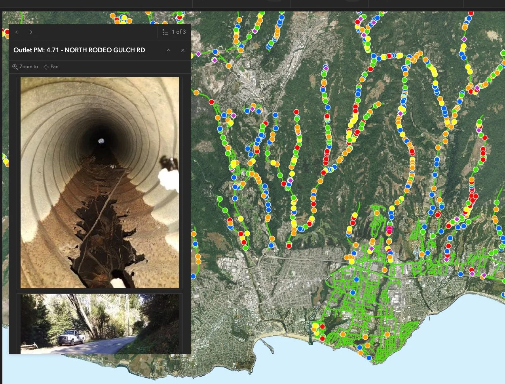505x384 pixels.
Task: Open the feature list icon
Action: [x=165, y=32]
